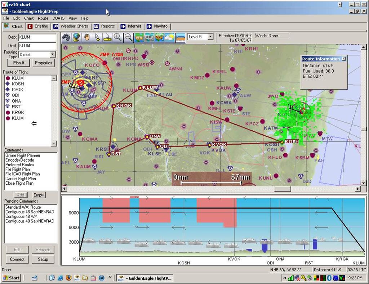Click the Plan It button
369x284 pixels.
click(x=19, y=63)
